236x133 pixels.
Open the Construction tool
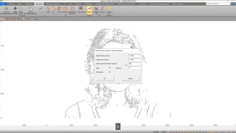(x=81, y=10)
